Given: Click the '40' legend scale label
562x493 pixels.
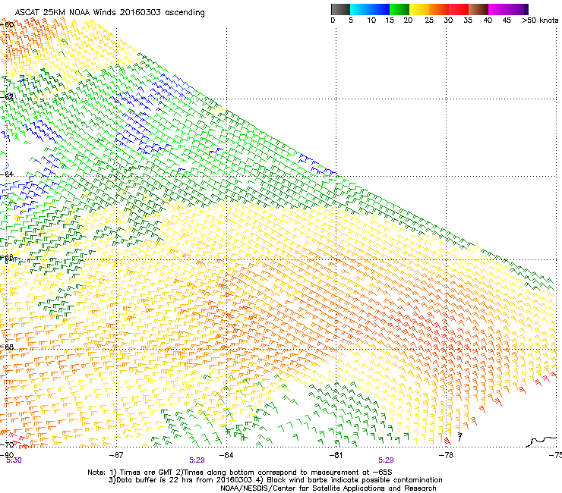Looking at the screenshot, I should pyautogui.click(x=488, y=20).
